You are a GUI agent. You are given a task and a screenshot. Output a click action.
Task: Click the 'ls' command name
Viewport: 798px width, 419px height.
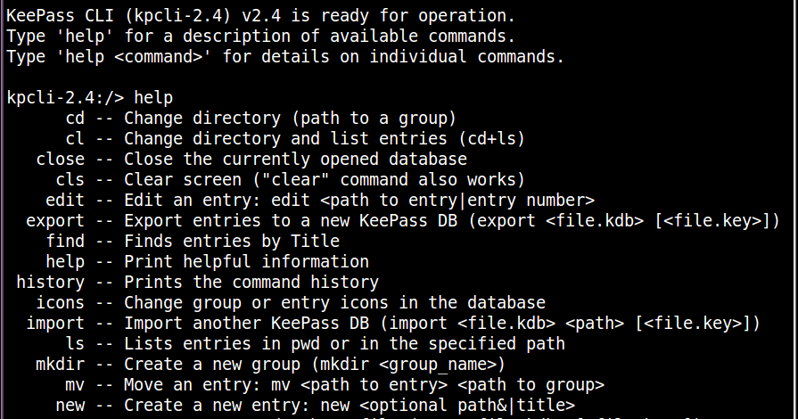pos(75,343)
